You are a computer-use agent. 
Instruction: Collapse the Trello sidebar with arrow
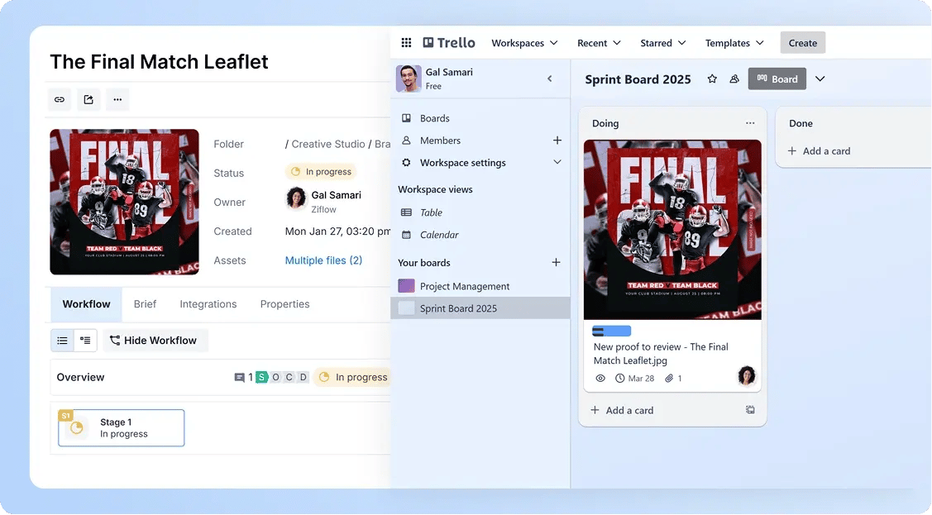coord(550,79)
